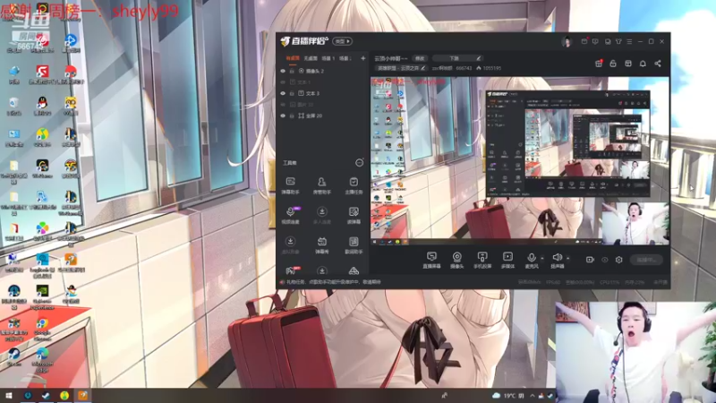
Task: Open stream settings gear icon
Action: [x=618, y=260]
